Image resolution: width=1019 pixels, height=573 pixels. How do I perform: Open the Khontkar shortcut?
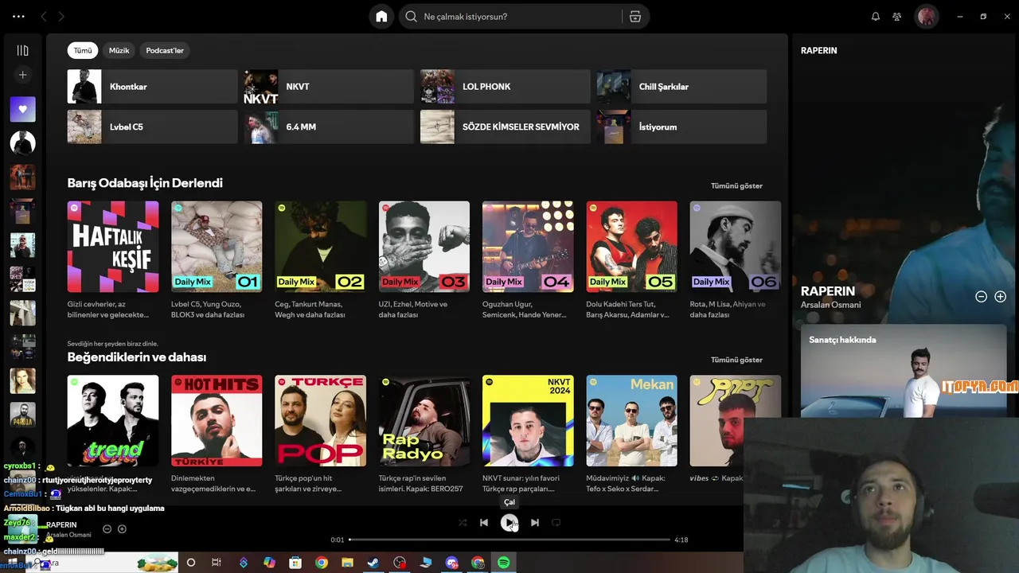[x=153, y=87]
